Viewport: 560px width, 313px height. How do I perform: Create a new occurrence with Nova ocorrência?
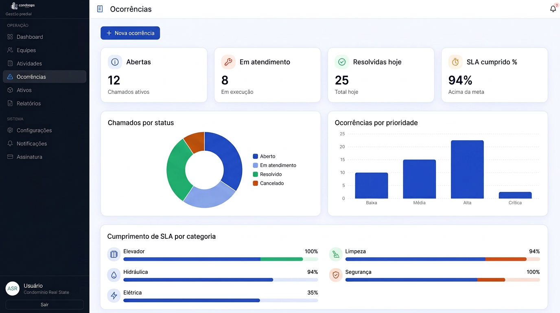click(130, 33)
